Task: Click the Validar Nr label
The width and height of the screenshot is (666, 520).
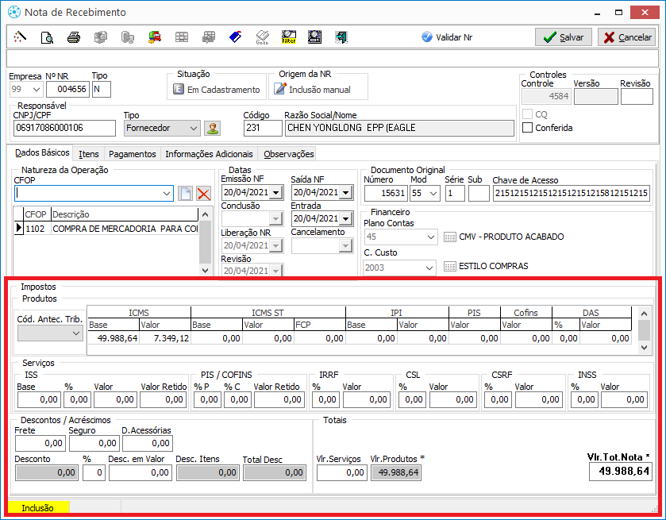Action: (454, 37)
